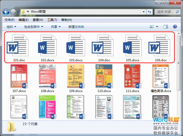Select the 111.docx thumbnail

tap(132, 76)
